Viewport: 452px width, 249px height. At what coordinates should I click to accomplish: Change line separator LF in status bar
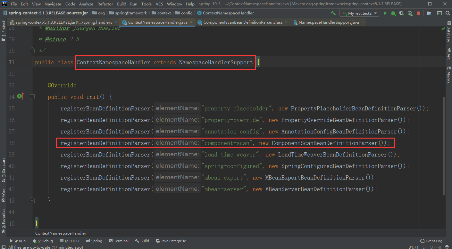coord(424,247)
